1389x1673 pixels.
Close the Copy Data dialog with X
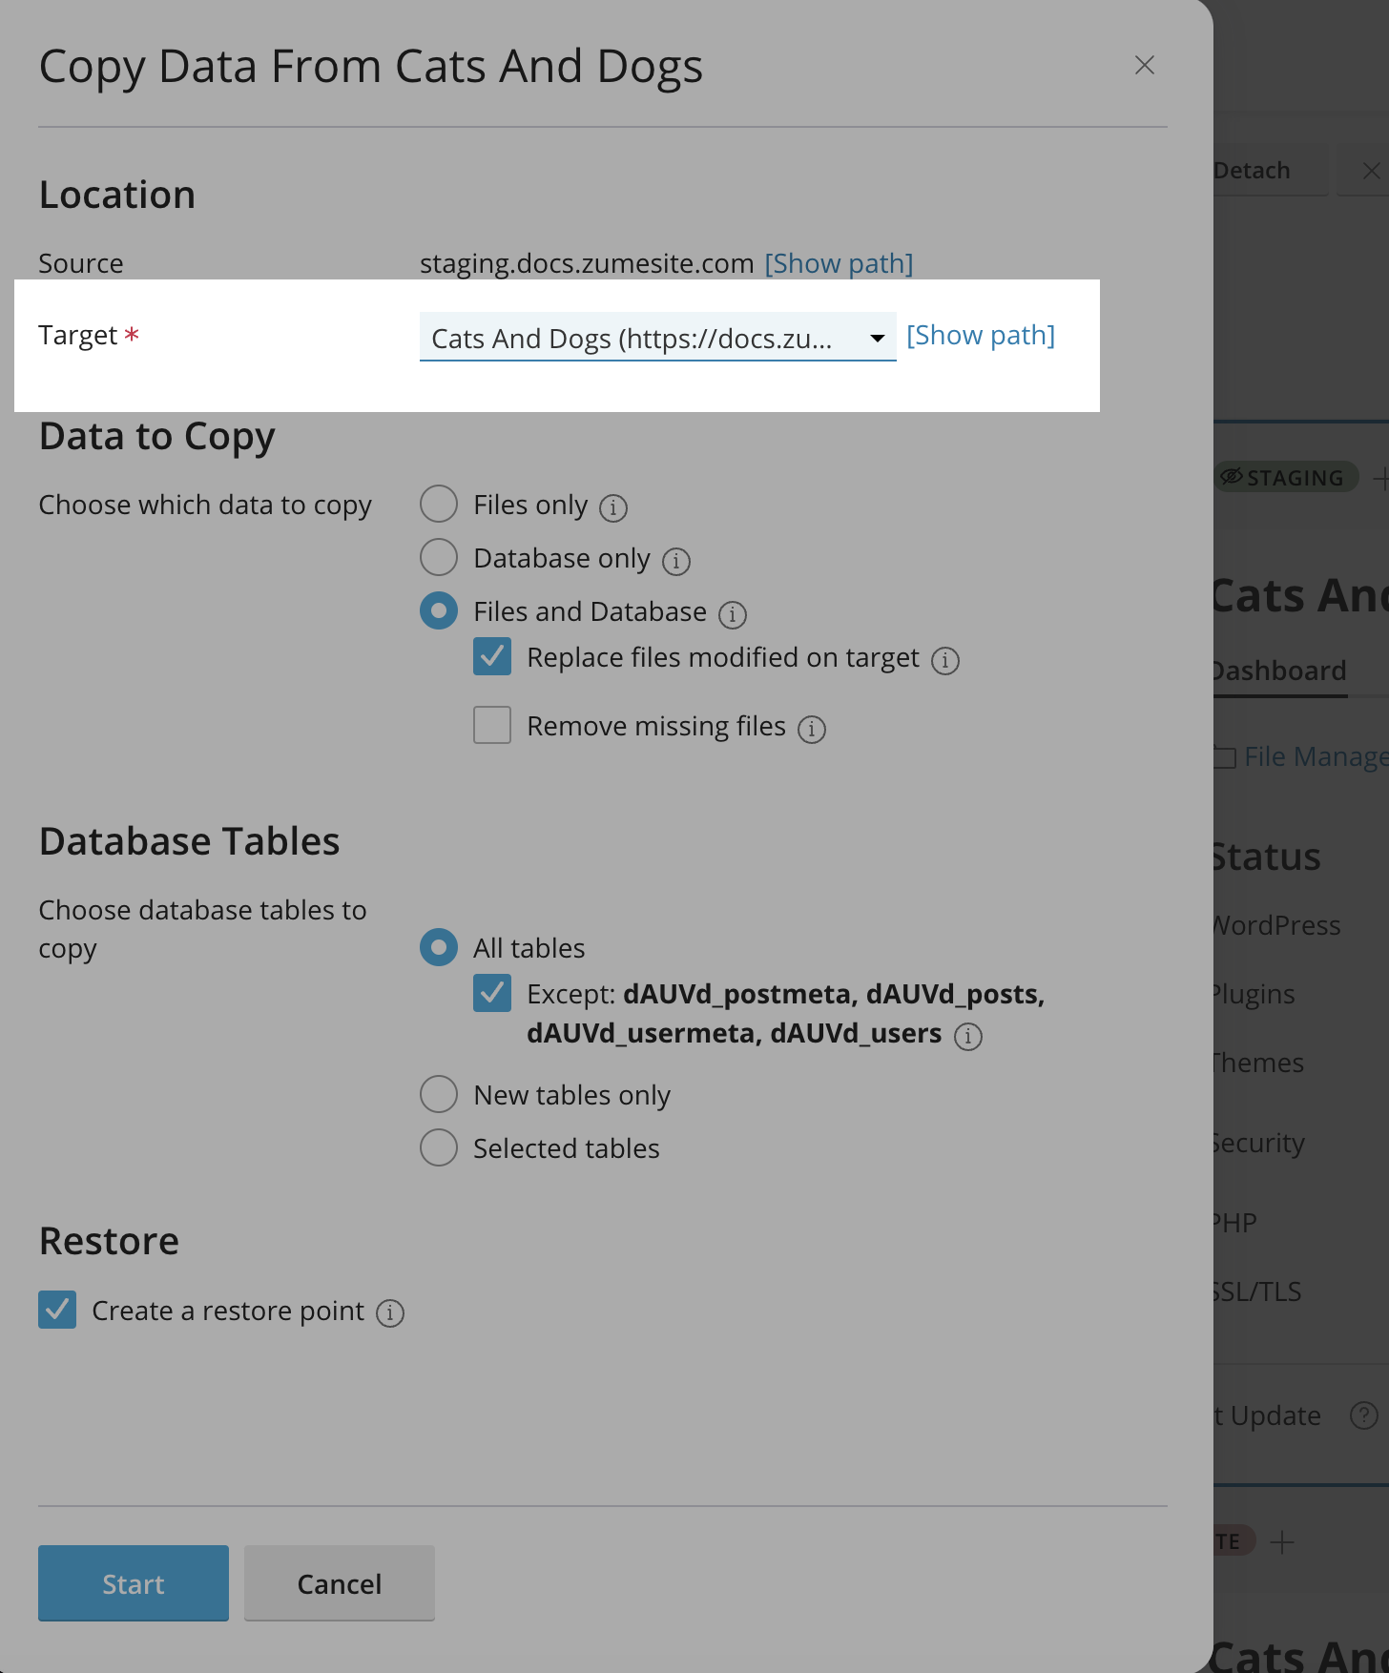(1144, 65)
